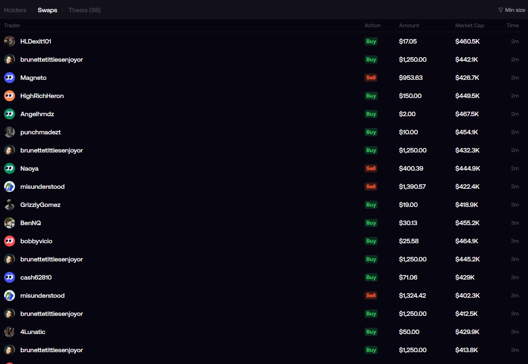
Task: Open HLDexit101's avatar
Action: click(10, 41)
